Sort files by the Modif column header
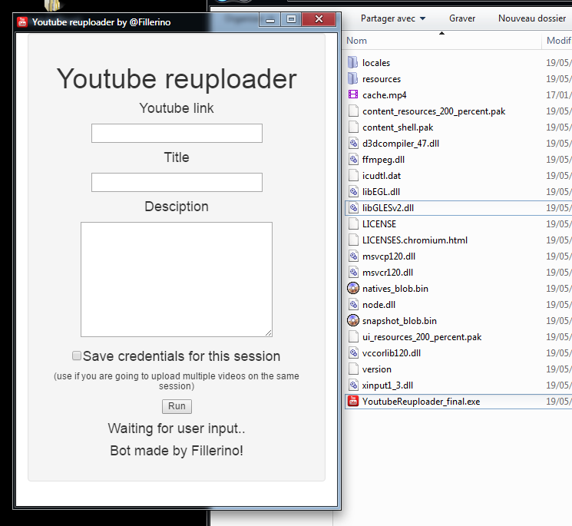 pos(557,41)
